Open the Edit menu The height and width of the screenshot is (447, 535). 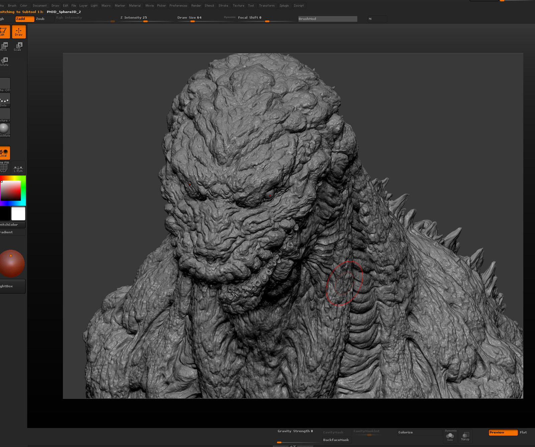click(66, 6)
